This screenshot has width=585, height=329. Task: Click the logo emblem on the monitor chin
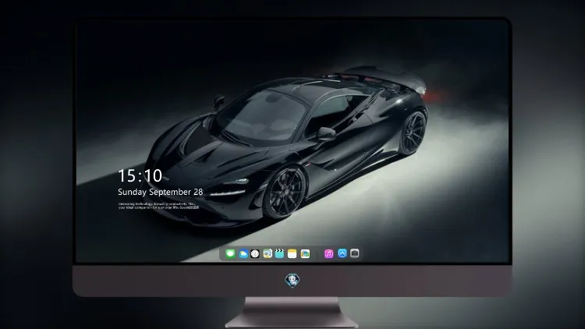[292, 280]
